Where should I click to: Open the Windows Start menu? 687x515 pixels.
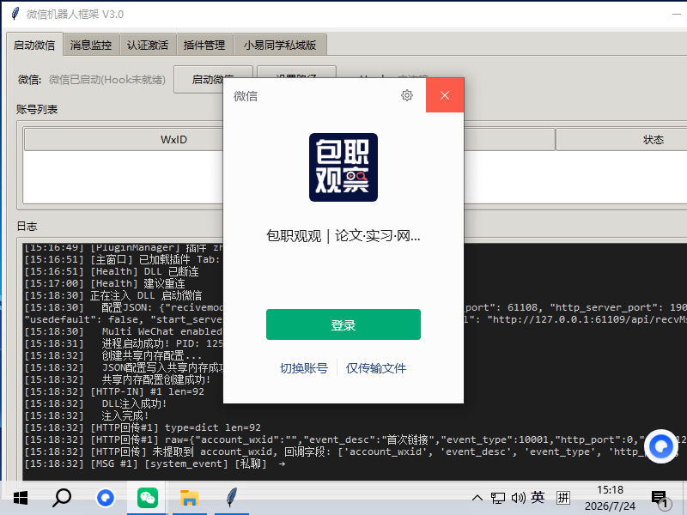(21, 498)
